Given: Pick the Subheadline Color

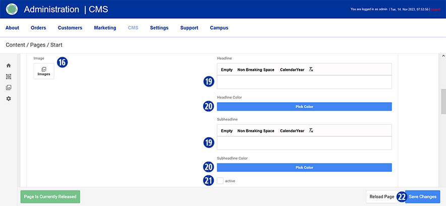Looking at the screenshot, I should pyautogui.click(x=304, y=168).
